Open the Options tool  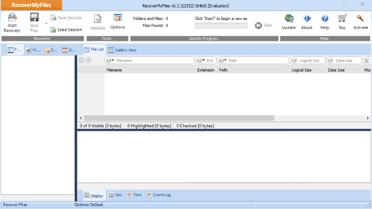[118, 22]
